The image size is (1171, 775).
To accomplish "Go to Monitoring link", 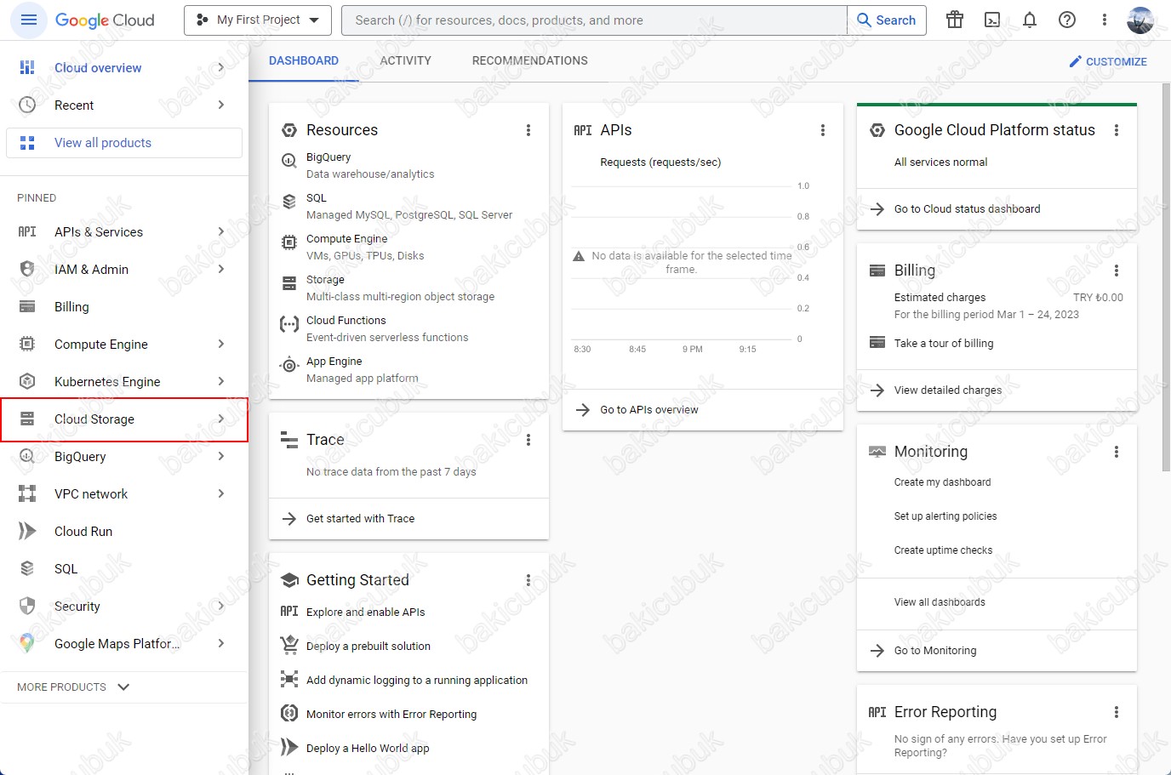I will pyautogui.click(x=935, y=651).
